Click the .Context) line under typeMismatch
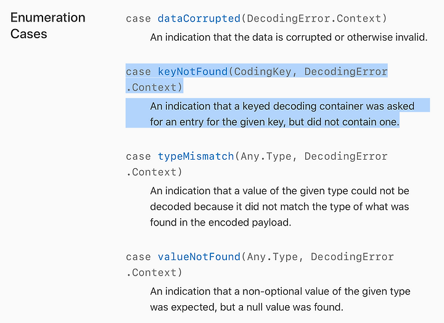 coord(154,172)
